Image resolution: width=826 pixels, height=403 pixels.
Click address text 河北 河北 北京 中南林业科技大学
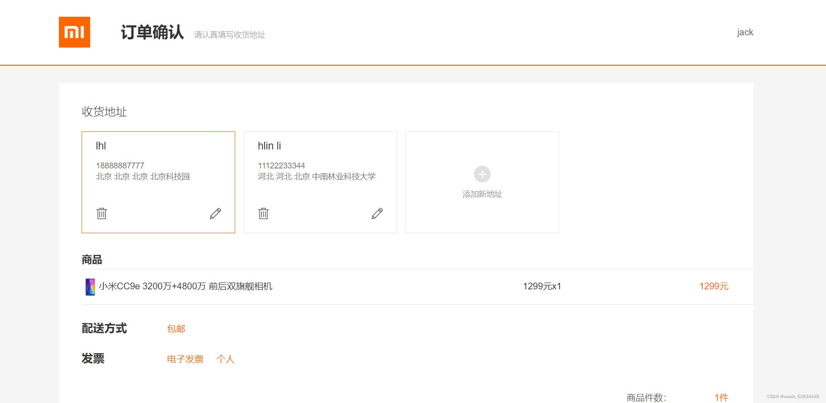pos(317,177)
